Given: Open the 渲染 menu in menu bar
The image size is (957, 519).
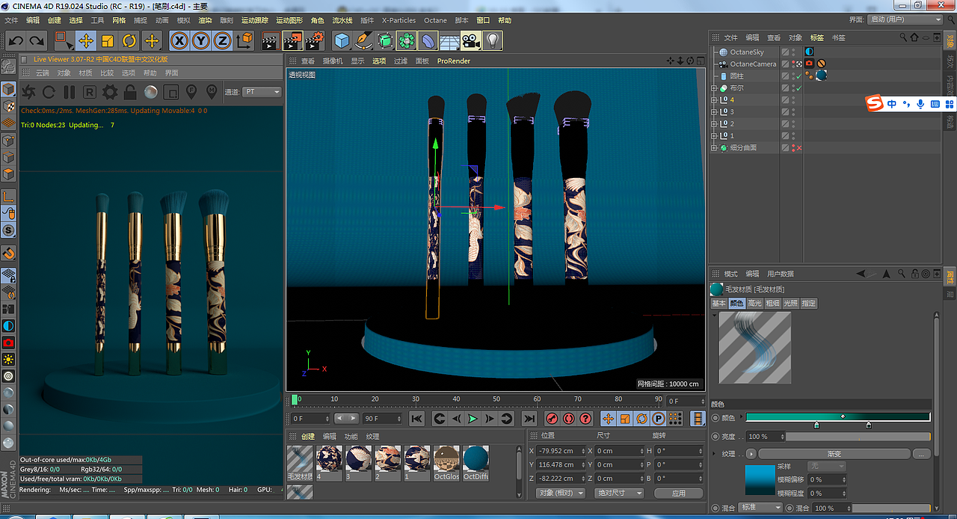Looking at the screenshot, I should 205,20.
